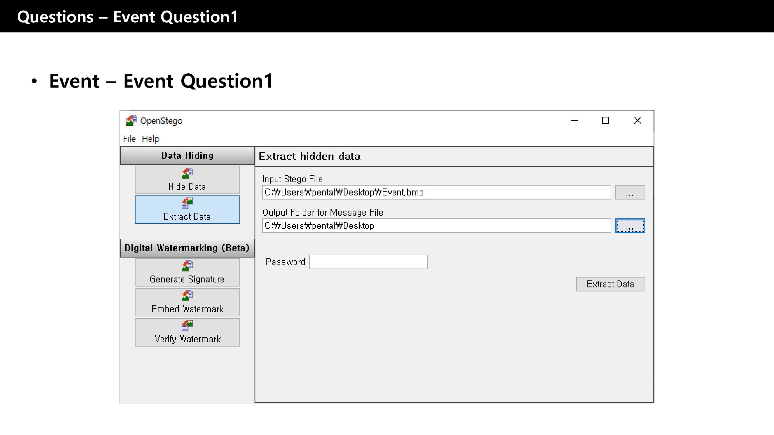Collapse the Data Hiding section header
774x435 pixels.
[187, 155]
